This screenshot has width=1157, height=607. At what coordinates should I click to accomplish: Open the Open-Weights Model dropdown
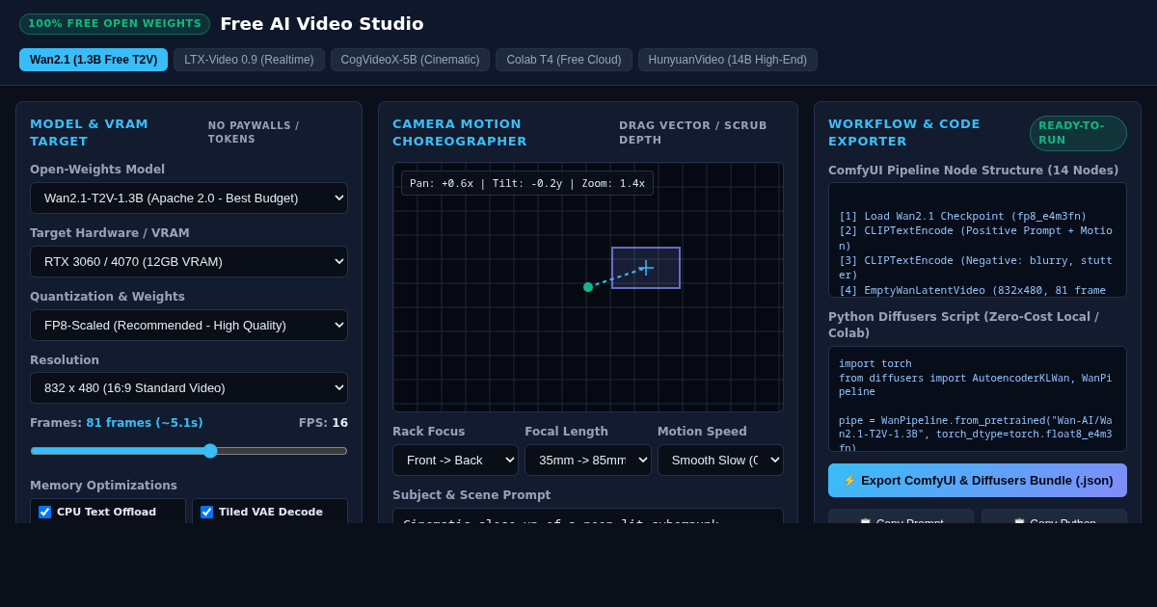pos(189,198)
